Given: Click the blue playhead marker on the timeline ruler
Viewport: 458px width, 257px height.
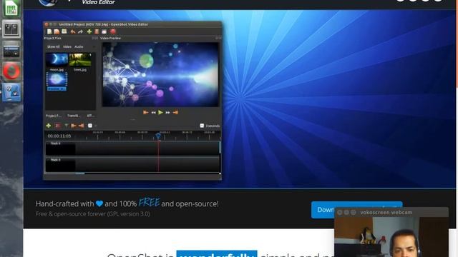Looking at the screenshot, I should (x=158, y=136).
